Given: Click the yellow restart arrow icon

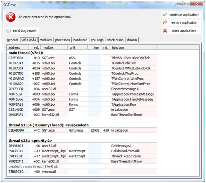Looking at the screenshot, I should point(165,23).
